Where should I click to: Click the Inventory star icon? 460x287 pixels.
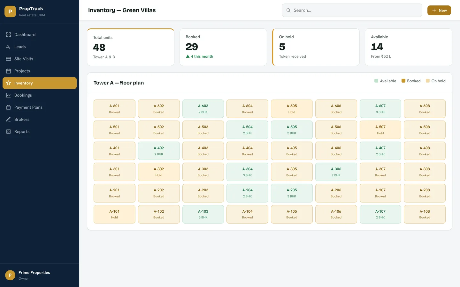[8, 83]
